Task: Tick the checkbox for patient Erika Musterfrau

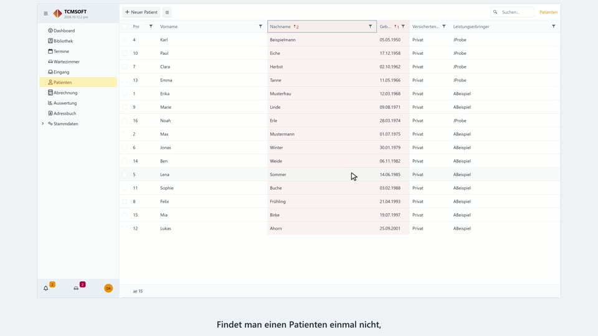Action: point(125,94)
